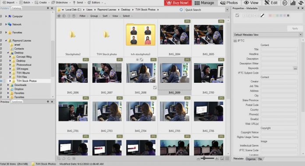Click the Keywords browse button
This screenshot has width=305, height=166.
tap(295, 68)
